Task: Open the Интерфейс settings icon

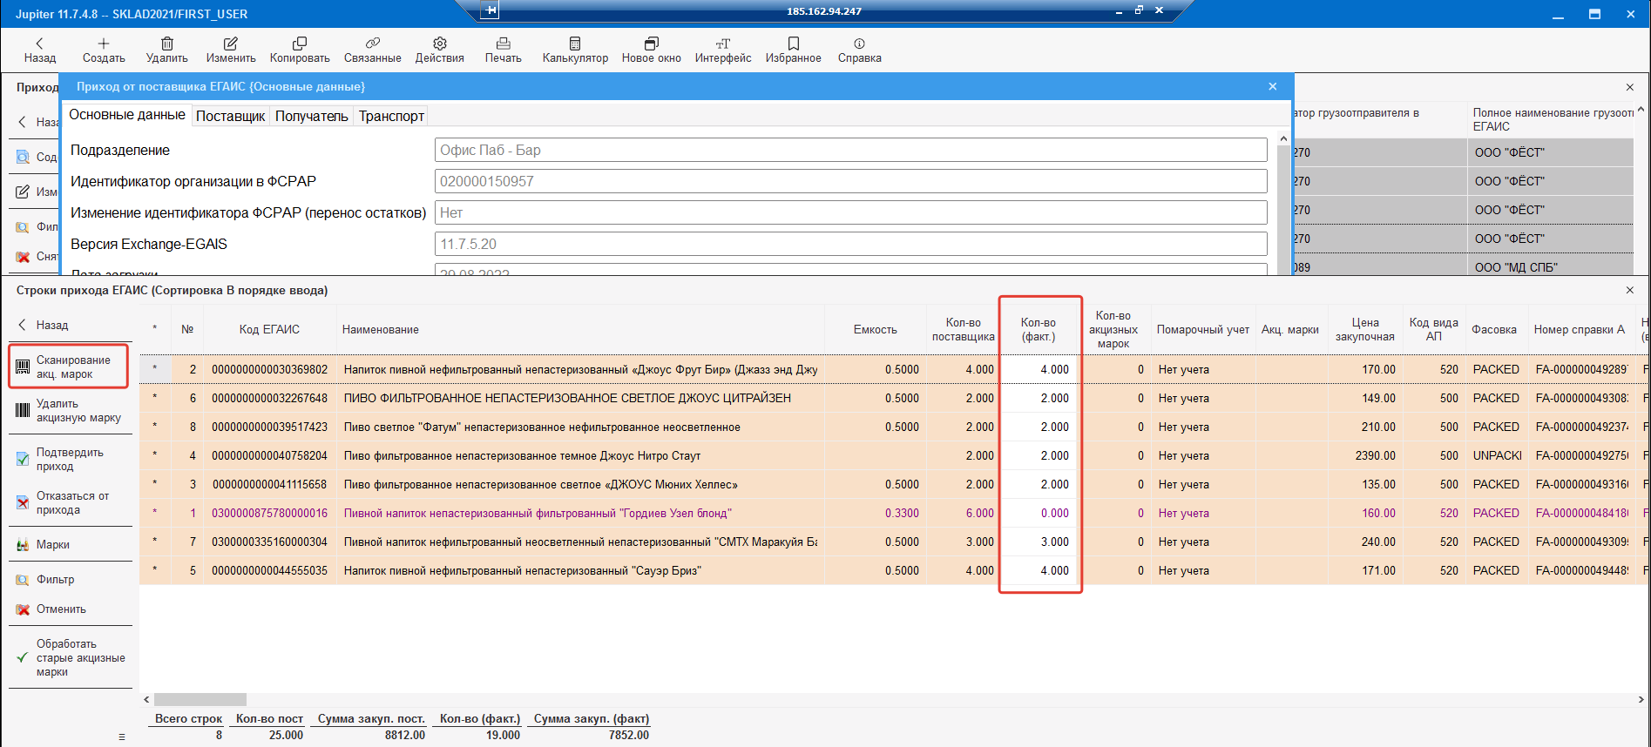Action: pos(723,44)
